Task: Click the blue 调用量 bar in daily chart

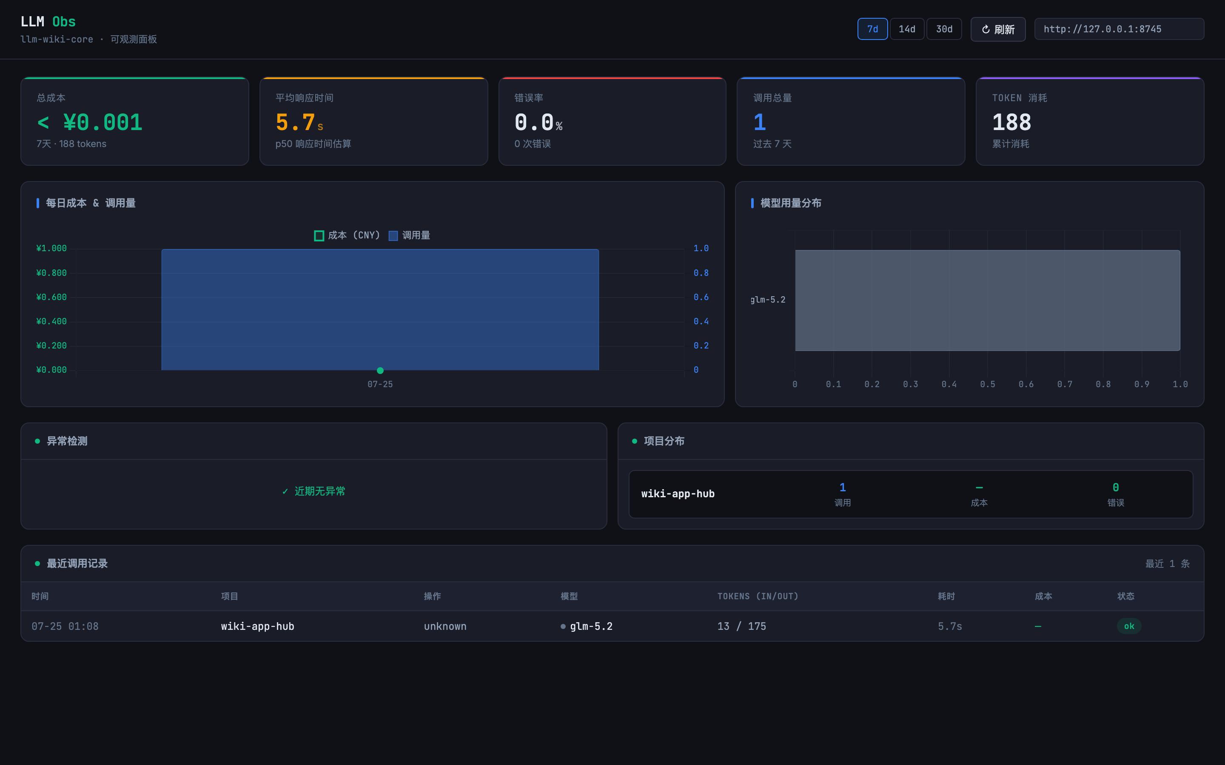Action: tap(380, 310)
